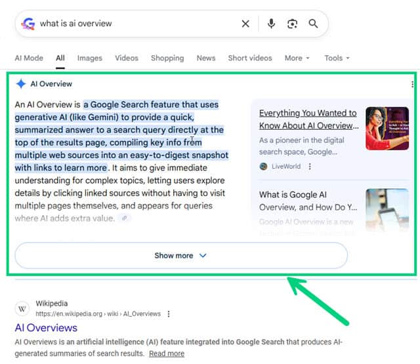Click highlighted text 'a Google Search feature'

pyautogui.click(x=131, y=105)
